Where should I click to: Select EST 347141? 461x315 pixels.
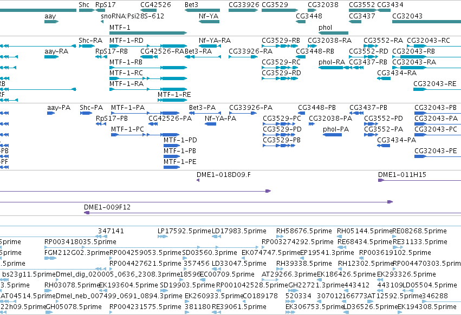[x=102, y=237]
